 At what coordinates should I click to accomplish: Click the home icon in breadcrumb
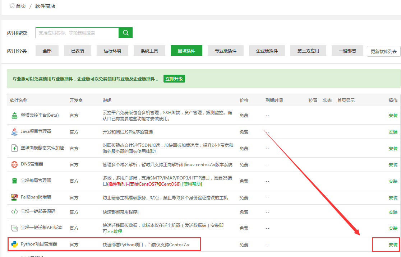point(12,6)
